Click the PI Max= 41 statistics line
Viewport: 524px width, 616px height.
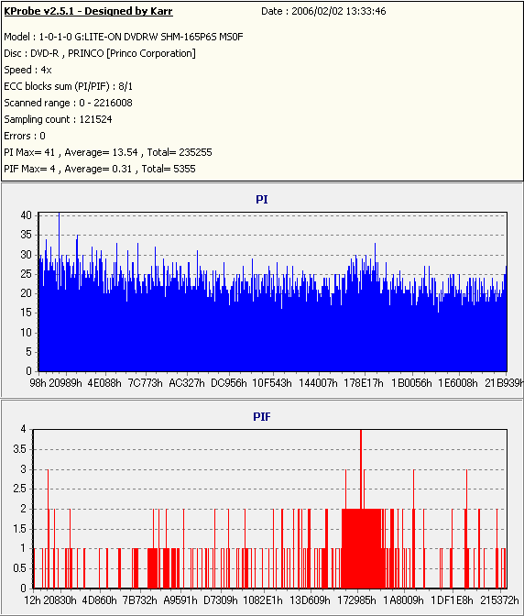[x=108, y=152]
